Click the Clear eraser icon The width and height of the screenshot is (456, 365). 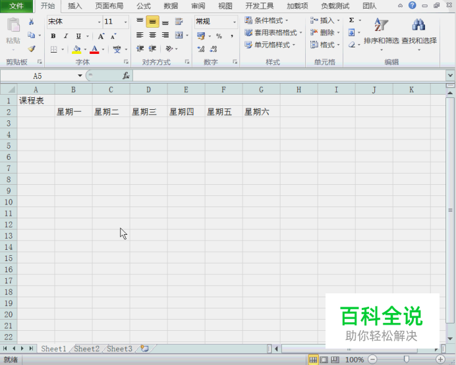click(x=352, y=45)
